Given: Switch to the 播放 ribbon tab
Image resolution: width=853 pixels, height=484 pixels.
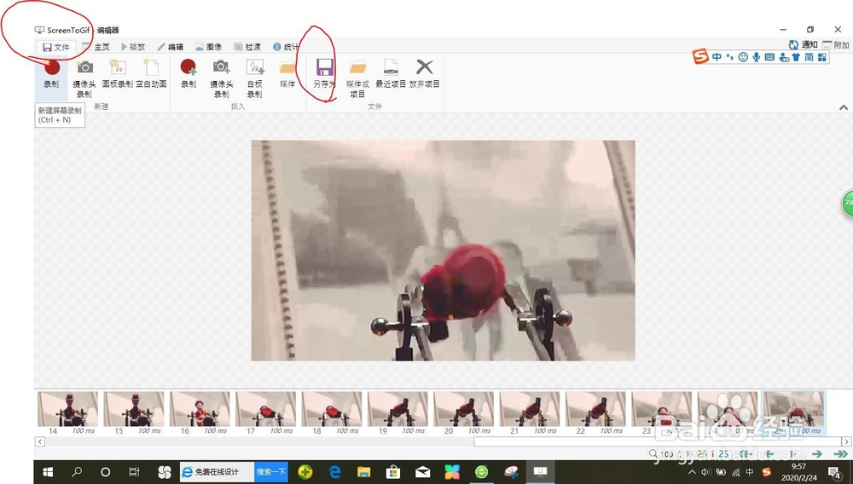Looking at the screenshot, I should (133, 47).
